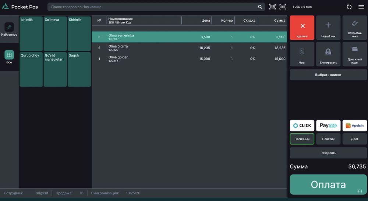Select Пластик card payment type
The height and width of the screenshot is (201, 368).
[x=328, y=139]
